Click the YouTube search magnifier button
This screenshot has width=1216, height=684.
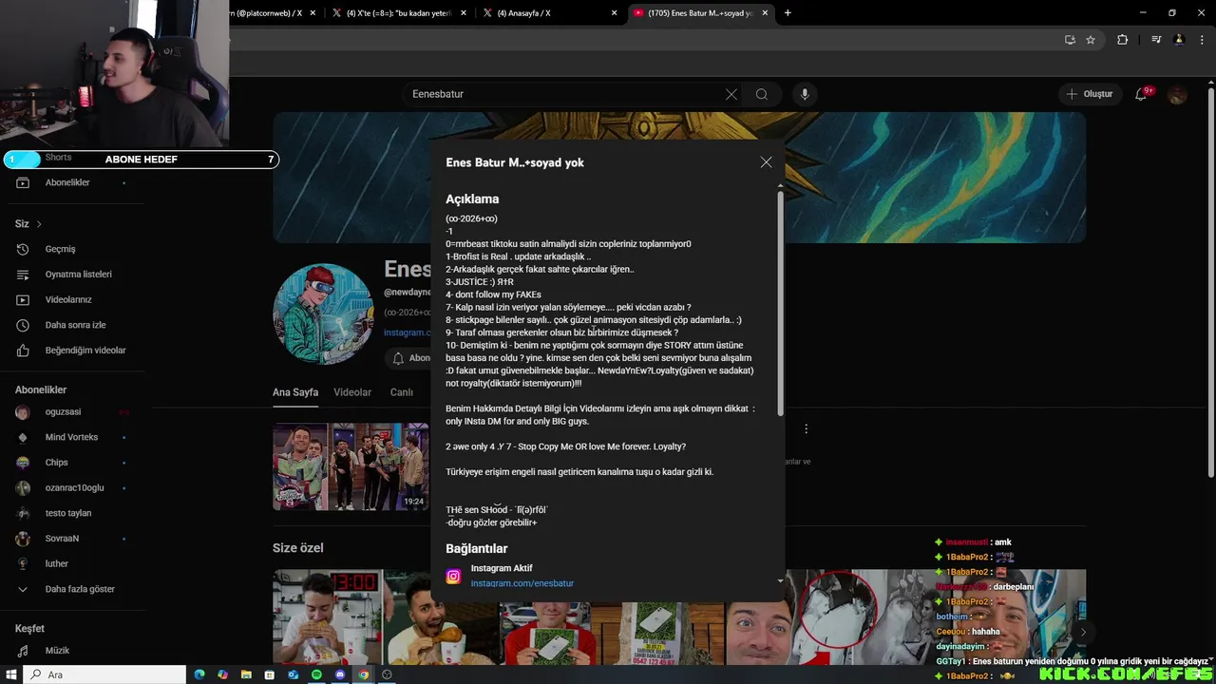click(762, 94)
